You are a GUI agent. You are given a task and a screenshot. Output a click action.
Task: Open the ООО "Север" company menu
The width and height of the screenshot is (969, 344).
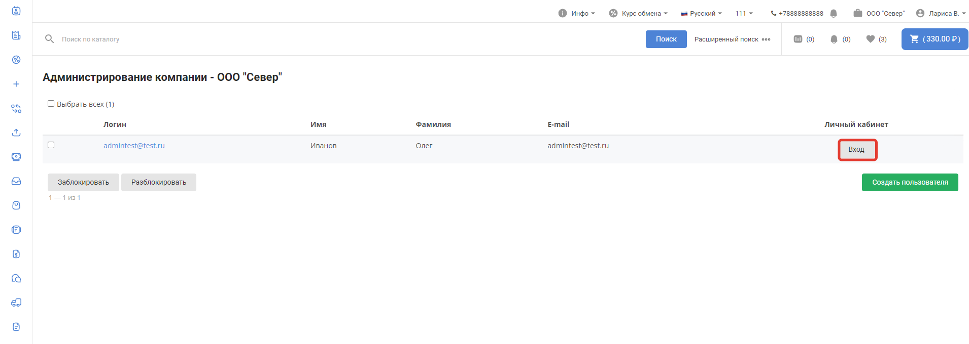[879, 14]
